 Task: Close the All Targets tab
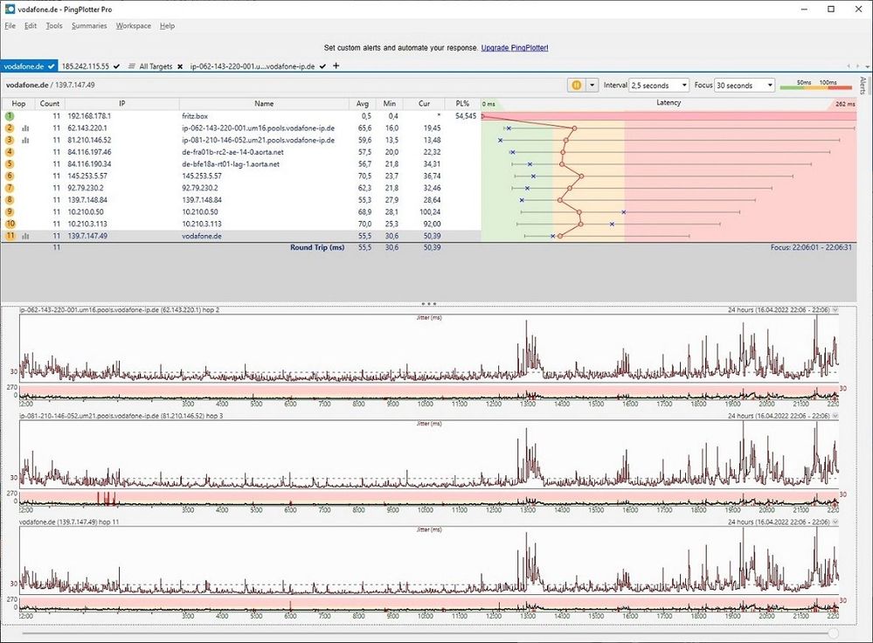tap(180, 66)
